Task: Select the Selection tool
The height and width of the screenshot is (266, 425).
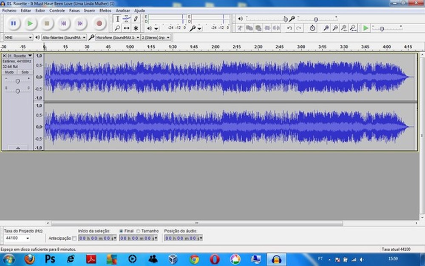Action: click(118, 19)
